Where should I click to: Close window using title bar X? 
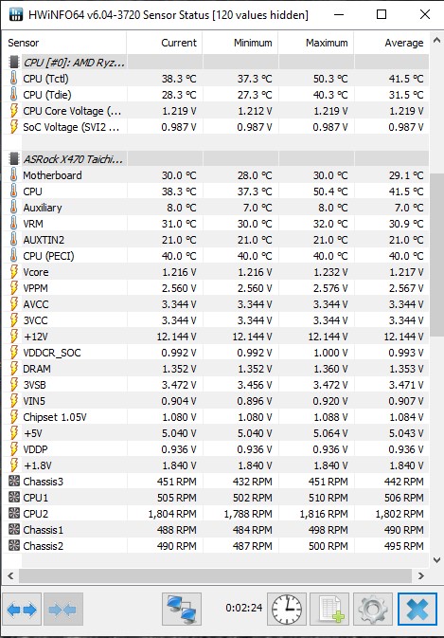point(425,14)
